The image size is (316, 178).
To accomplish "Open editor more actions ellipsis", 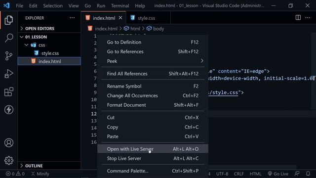I will (308, 18).
